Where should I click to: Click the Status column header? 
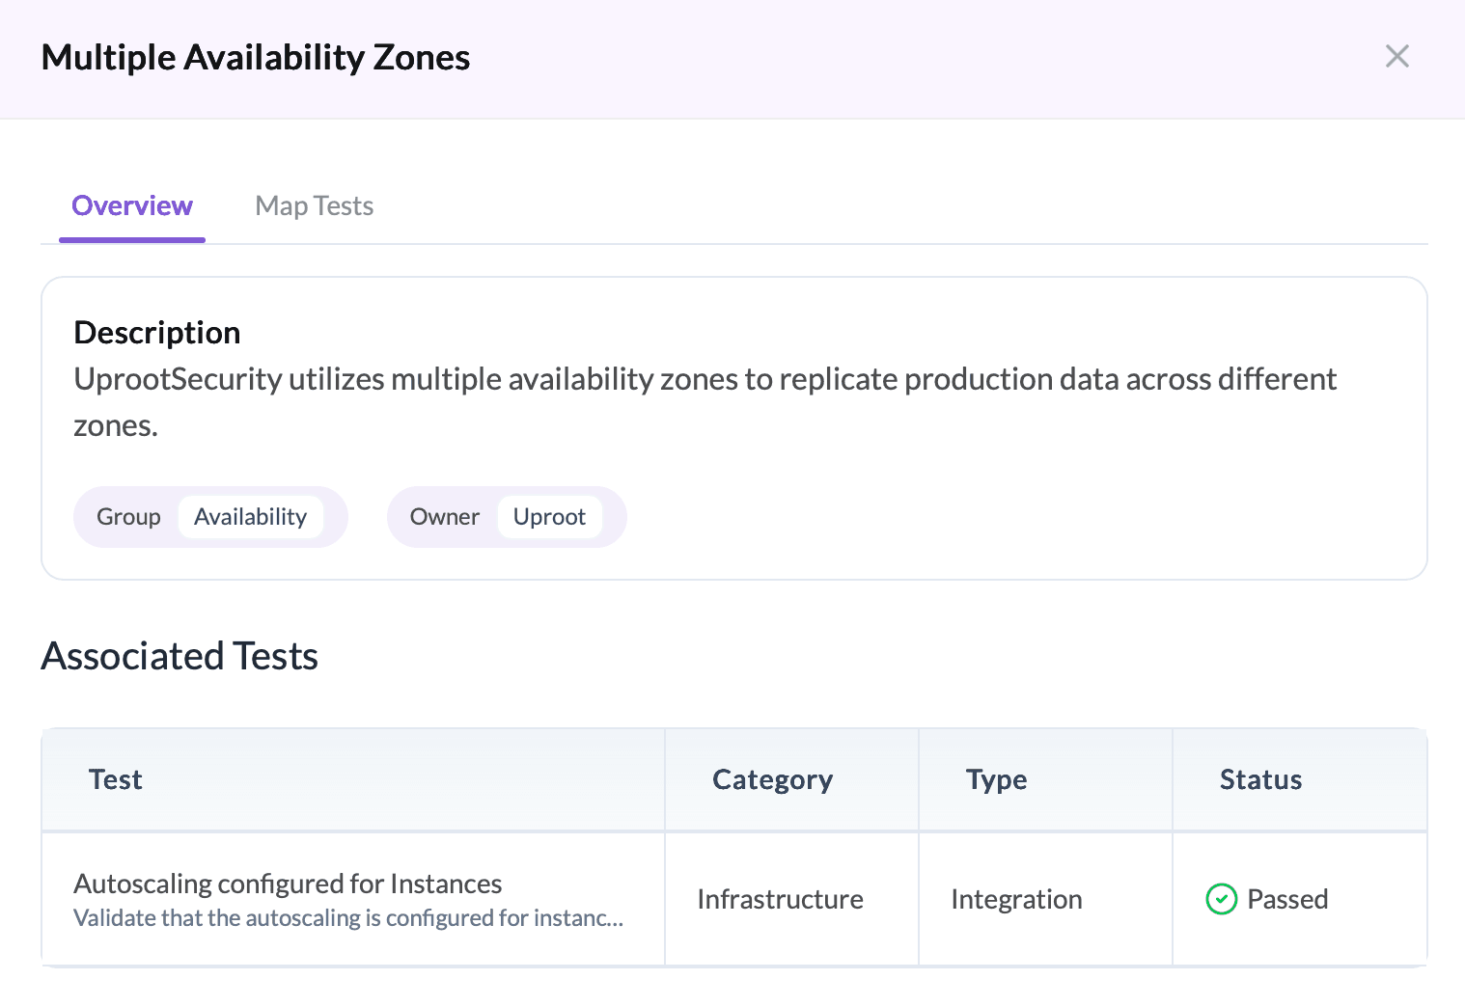(x=1260, y=779)
